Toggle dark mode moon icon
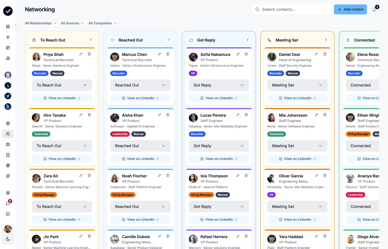Viewport: 388px width, 249px height. tap(8, 239)
